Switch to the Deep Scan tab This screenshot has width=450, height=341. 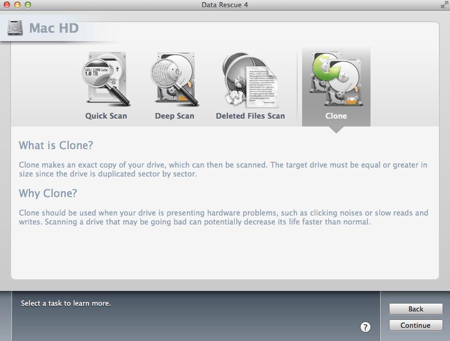[x=175, y=115]
